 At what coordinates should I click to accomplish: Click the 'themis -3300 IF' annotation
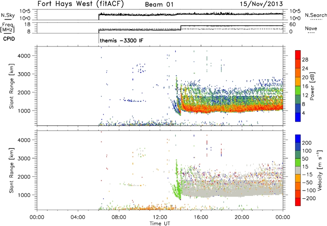point(121,40)
